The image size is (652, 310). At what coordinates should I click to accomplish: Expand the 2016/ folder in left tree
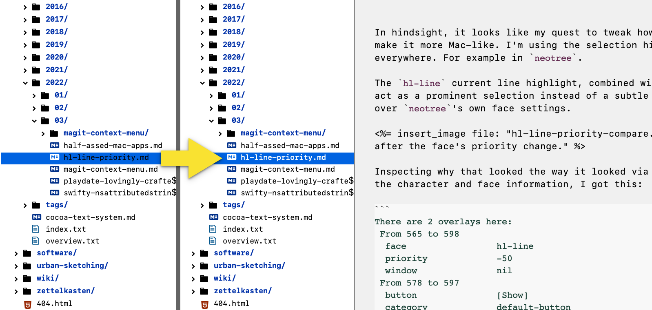point(25,7)
